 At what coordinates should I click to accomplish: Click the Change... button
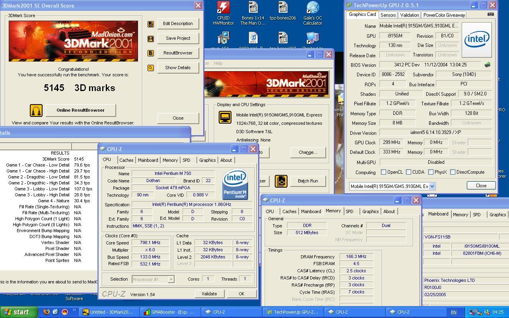coord(308,152)
